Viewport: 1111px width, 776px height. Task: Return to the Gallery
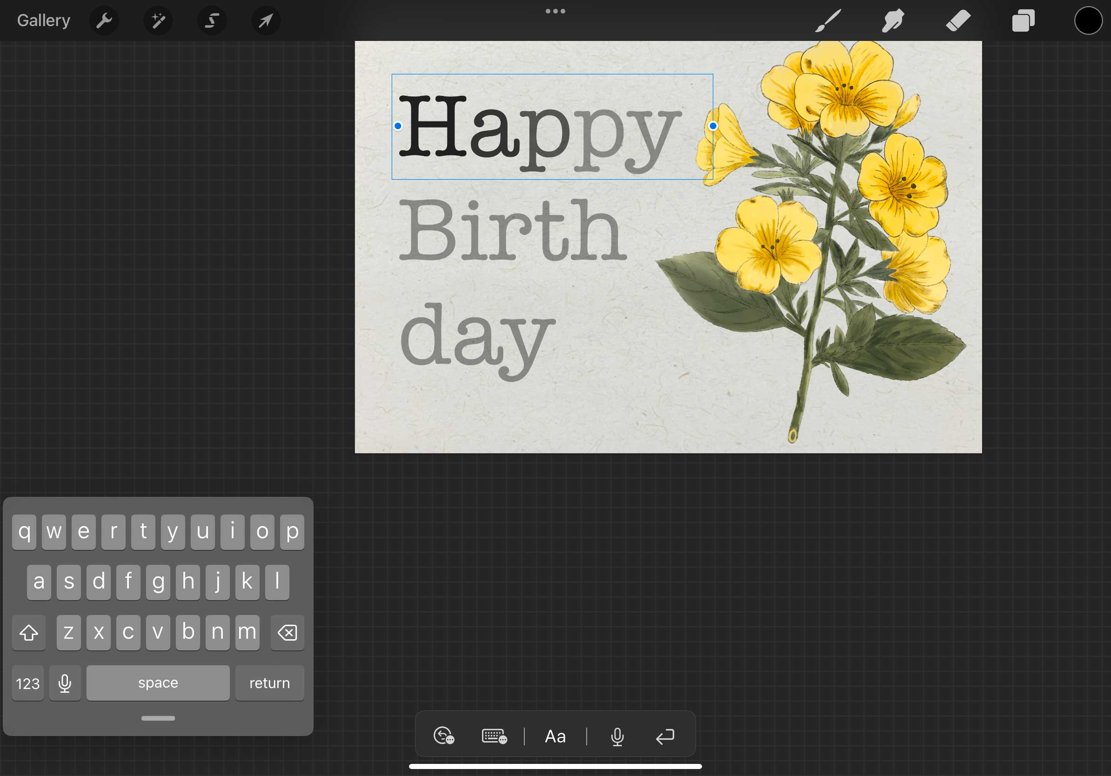pos(44,21)
